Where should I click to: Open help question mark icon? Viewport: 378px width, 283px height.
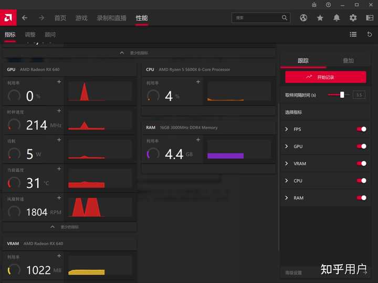click(328, 5)
